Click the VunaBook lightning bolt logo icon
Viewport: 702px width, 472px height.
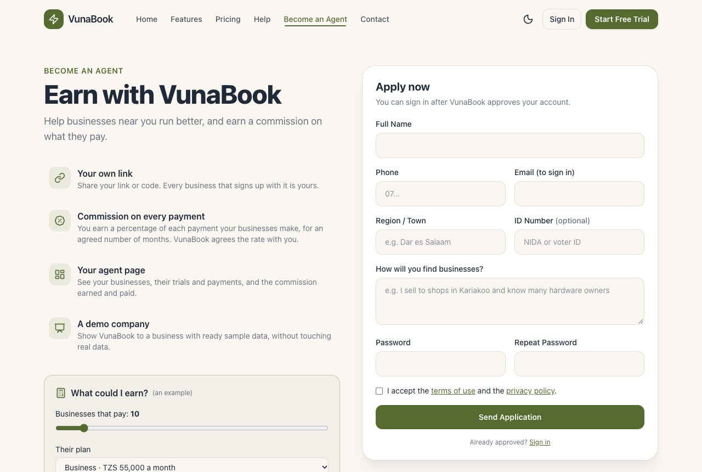click(x=54, y=19)
